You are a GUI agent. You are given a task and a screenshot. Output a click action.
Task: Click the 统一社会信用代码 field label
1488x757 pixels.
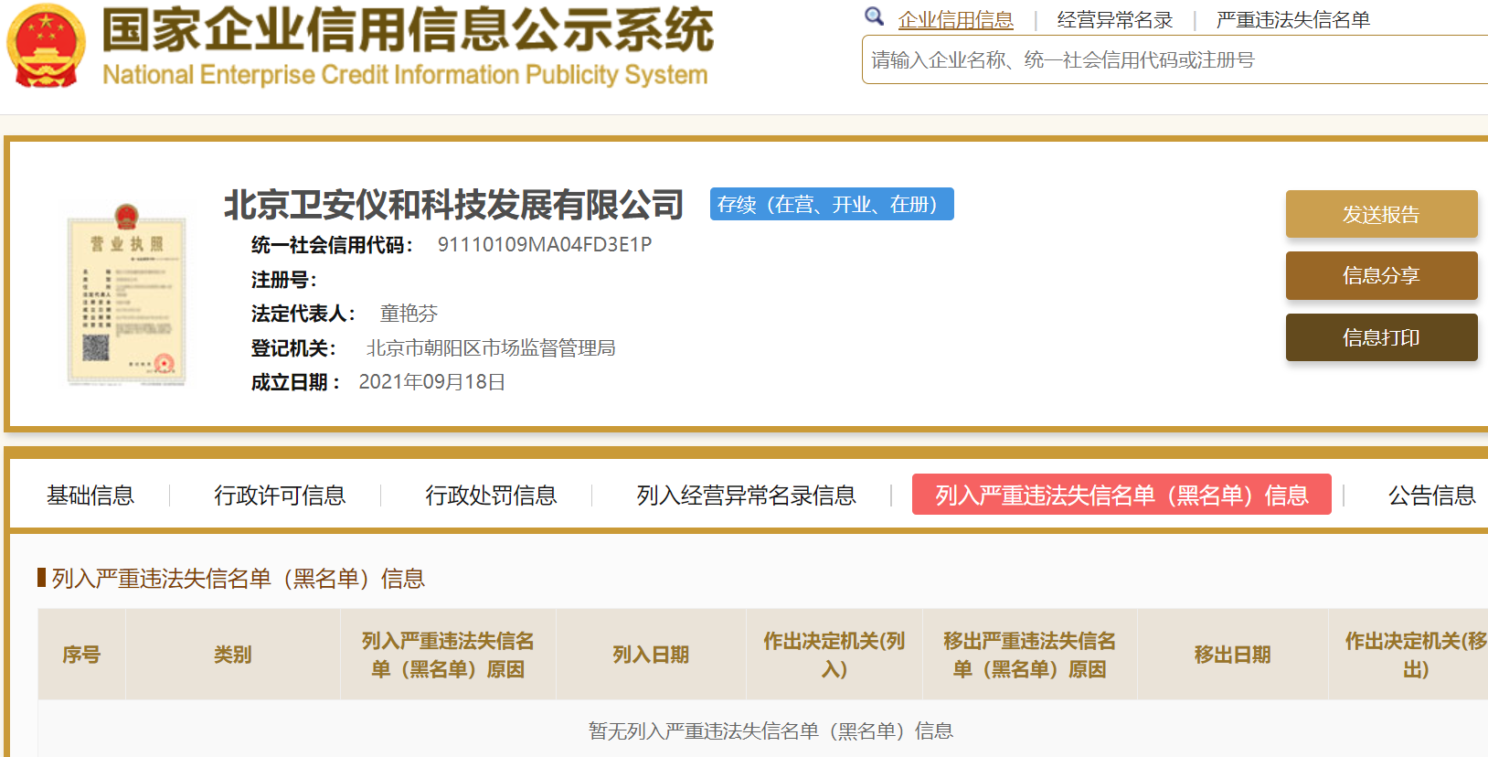pyautogui.click(x=332, y=245)
